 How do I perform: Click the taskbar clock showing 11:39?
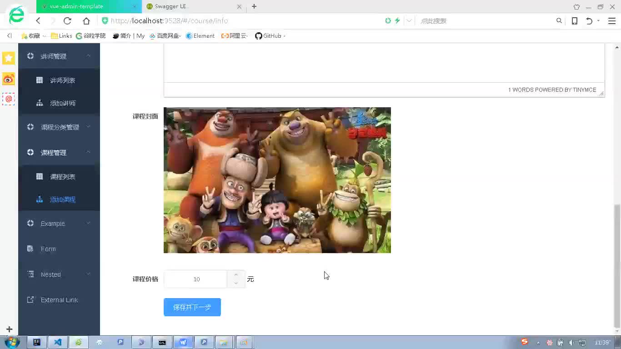tap(602, 343)
